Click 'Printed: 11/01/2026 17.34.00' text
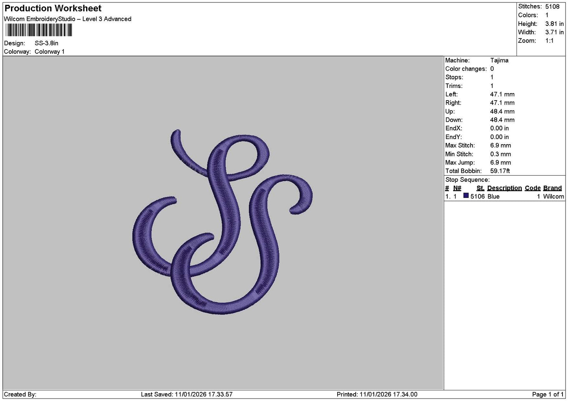This screenshot has width=568, height=401. [377, 394]
